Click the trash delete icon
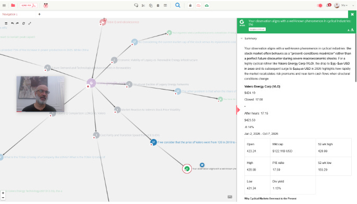Viewport: 357px width, 204px height. pyautogui.click(x=158, y=5)
